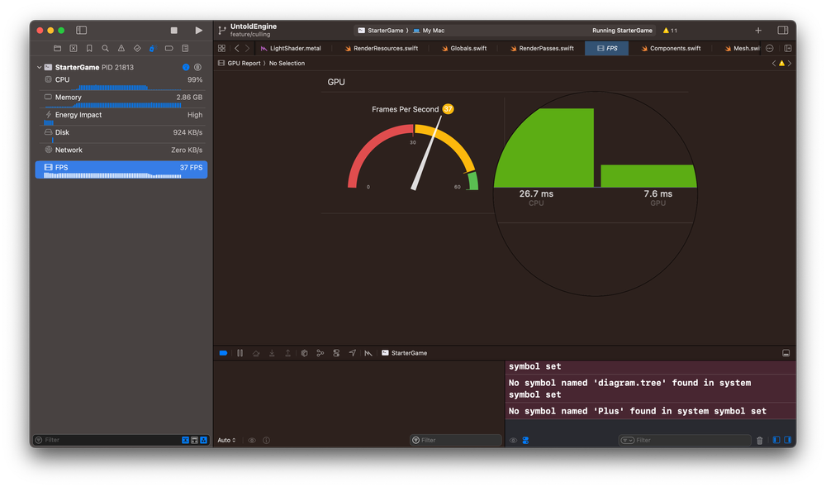Image resolution: width=826 pixels, height=487 pixels.
Task: Open the Report navigator
Action: click(x=185, y=49)
